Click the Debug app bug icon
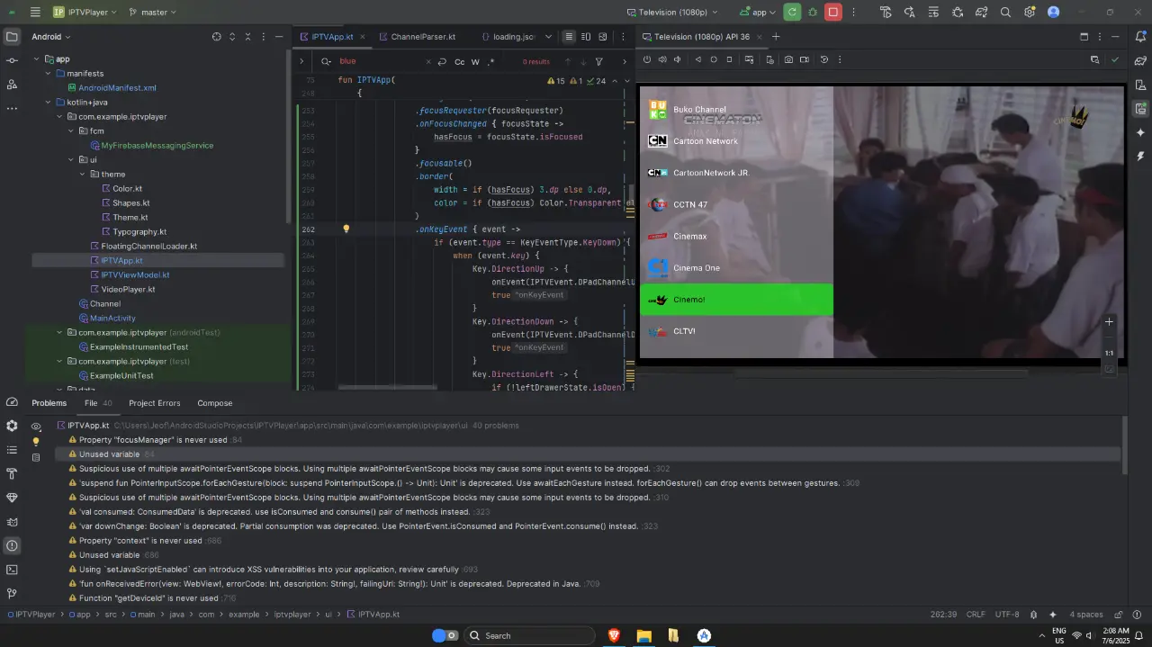The height and width of the screenshot is (647, 1152). (813, 12)
